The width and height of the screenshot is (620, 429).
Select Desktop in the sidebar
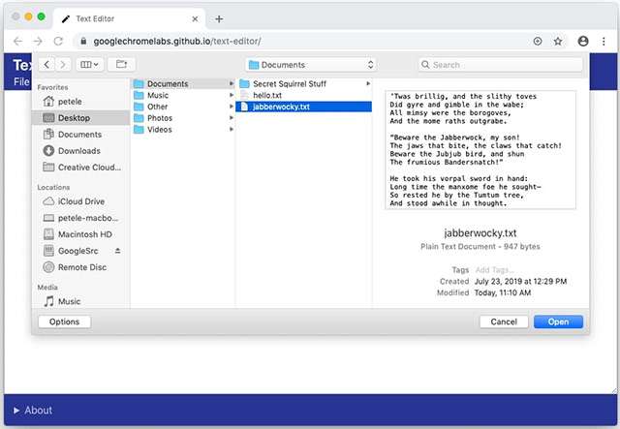click(80, 118)
